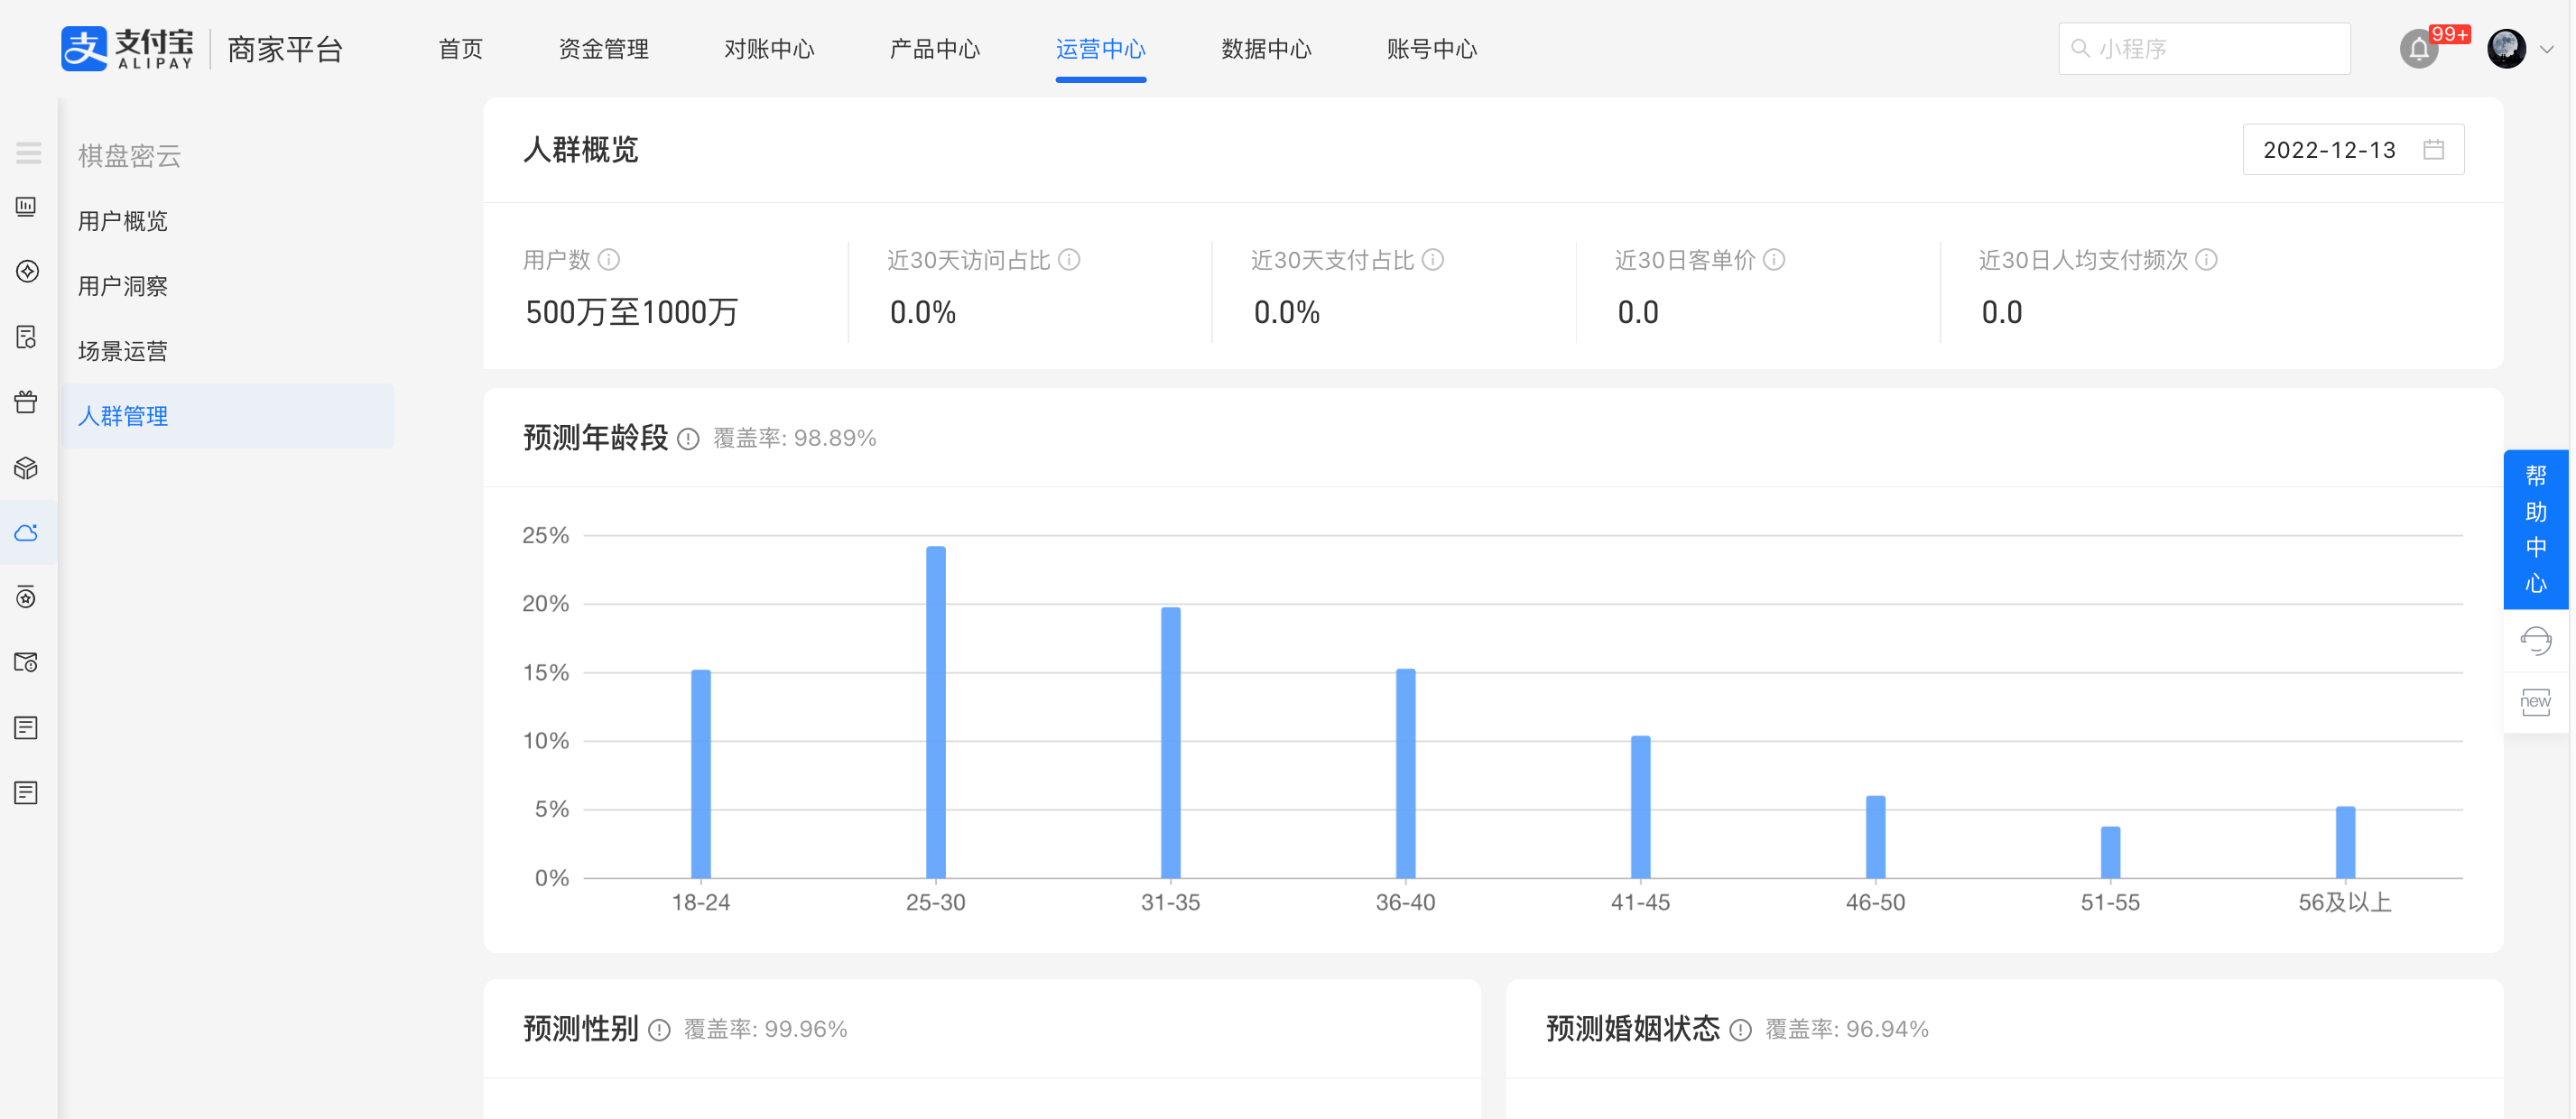This screenshot has height=1119, width=2576.
Task: Click the new feature icon on right edge
Action: (2535, 702)
